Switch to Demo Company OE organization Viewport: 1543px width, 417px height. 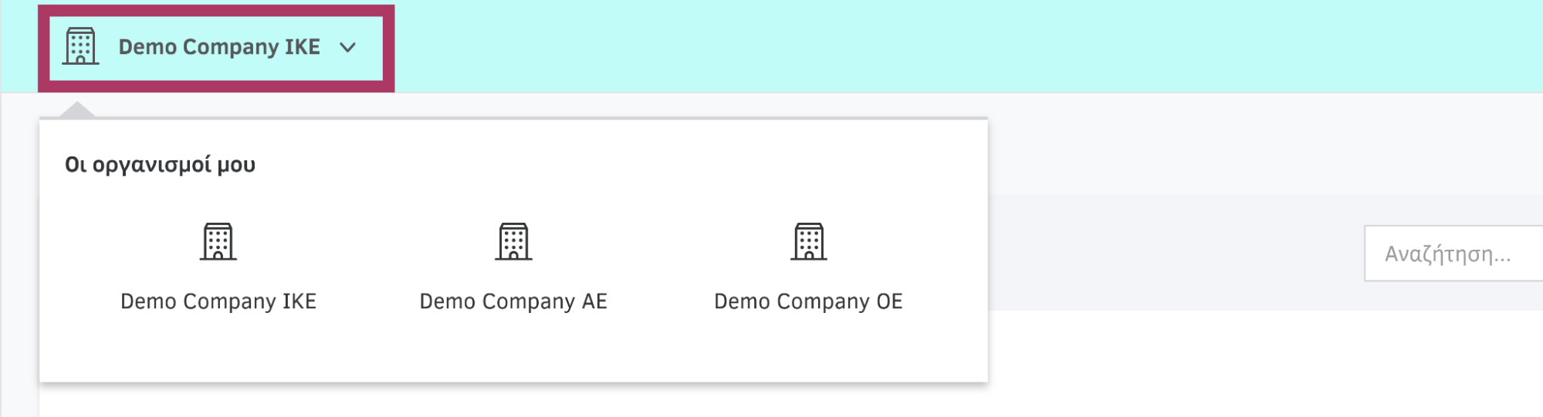pos(808,267)
